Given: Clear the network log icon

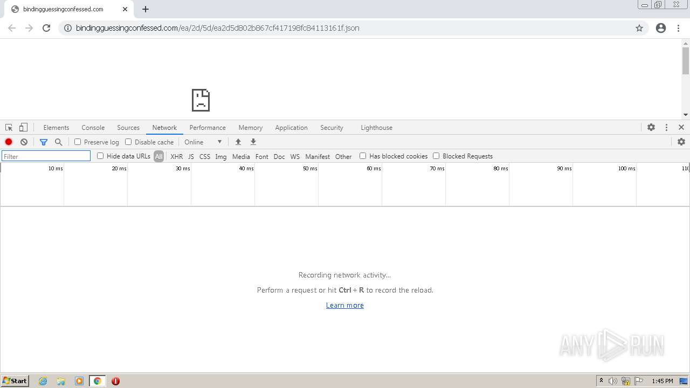Looking at the screenshot, I should click(x=24, y=142).
